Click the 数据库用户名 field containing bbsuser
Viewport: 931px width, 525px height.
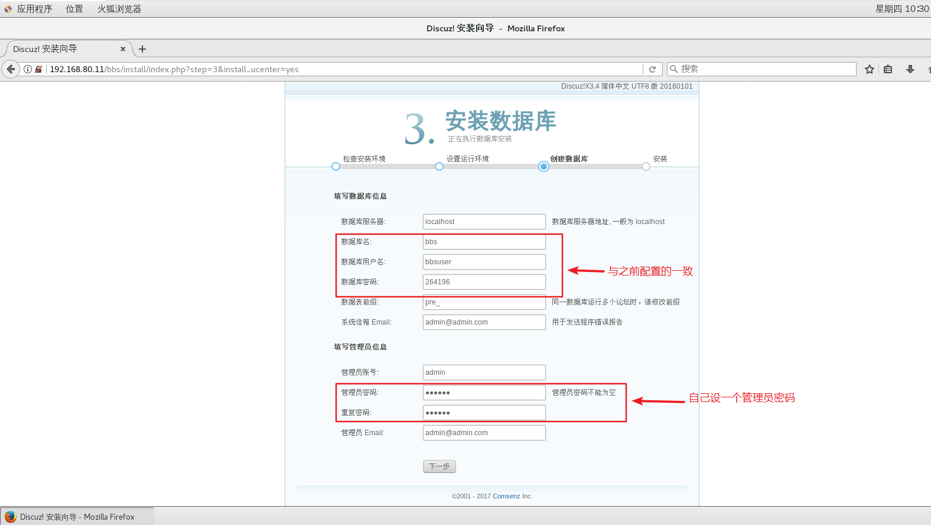tap(484, 262)
